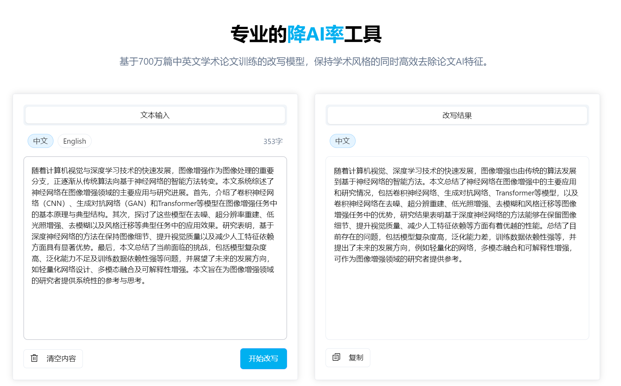
Task: Click the blank area below the input text
Action: [x=155, y=311]
